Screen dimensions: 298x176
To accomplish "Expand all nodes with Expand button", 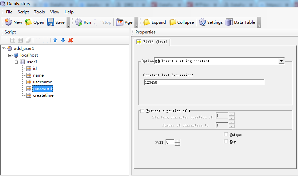I will click(154, 22).
